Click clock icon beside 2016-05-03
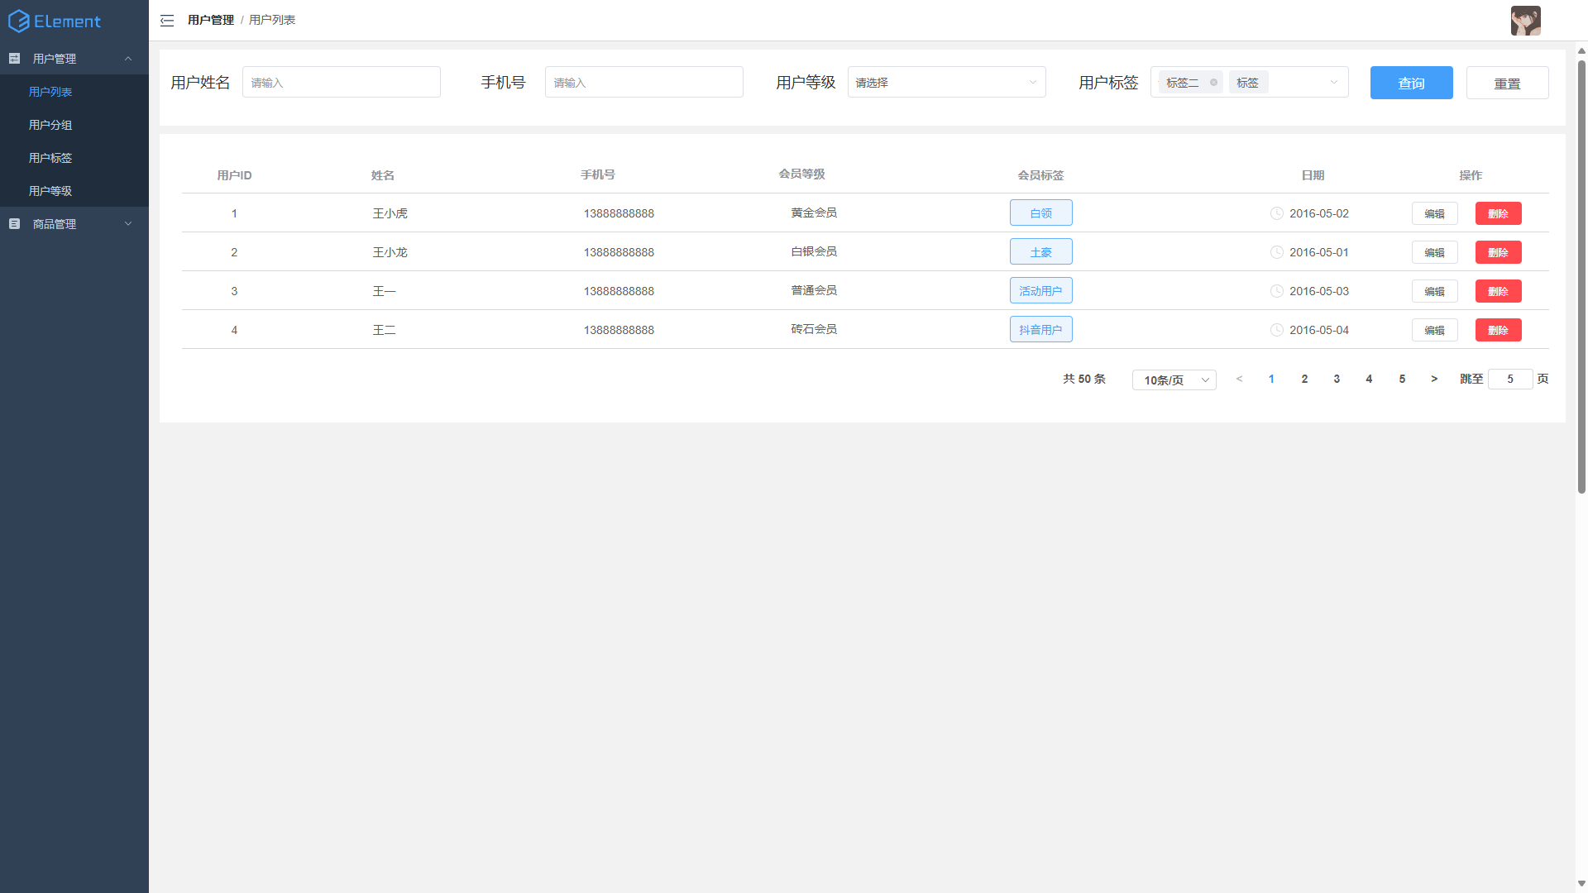Screen dimensions: 1588x893 (1277, 291)
